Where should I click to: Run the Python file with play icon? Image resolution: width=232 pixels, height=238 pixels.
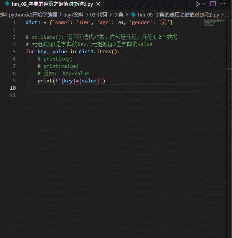197,4
